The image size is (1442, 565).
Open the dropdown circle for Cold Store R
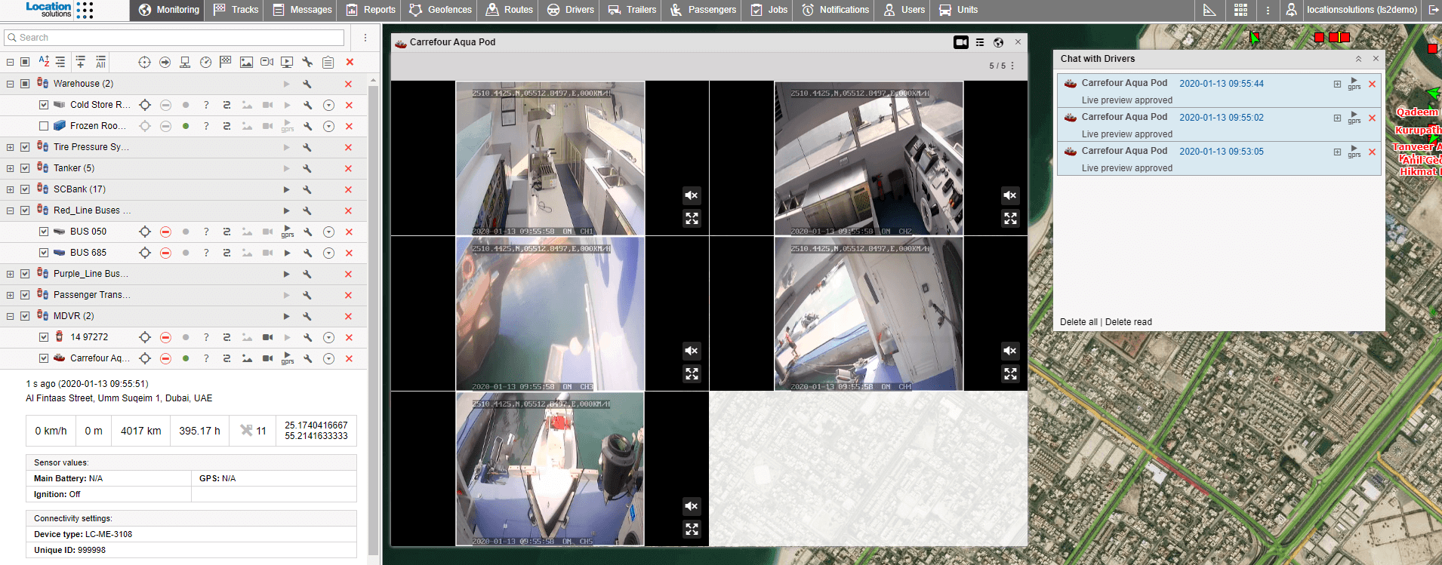[328, 105]
